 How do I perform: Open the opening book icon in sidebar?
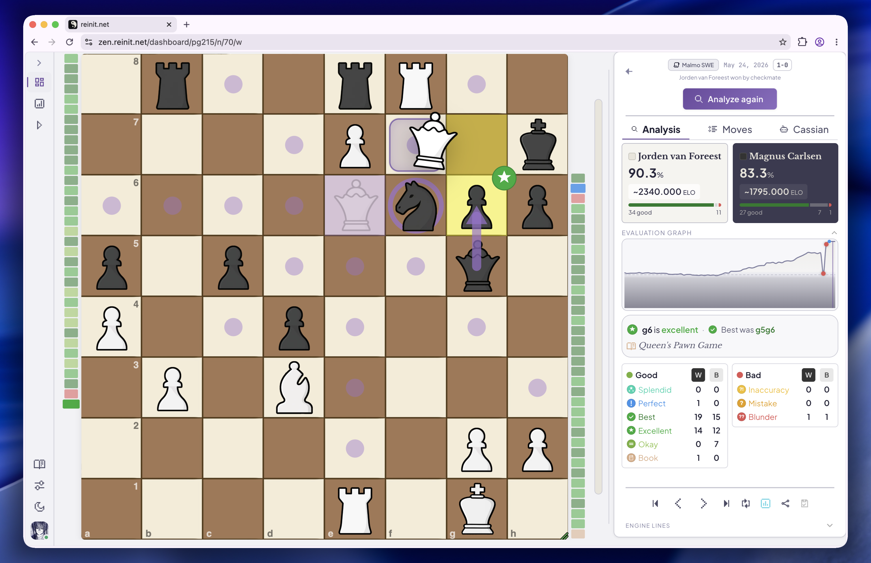coord(39,464)
